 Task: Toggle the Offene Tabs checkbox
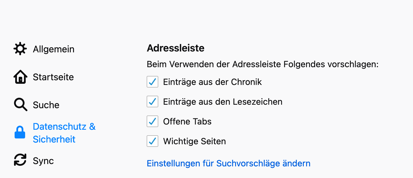152,122
